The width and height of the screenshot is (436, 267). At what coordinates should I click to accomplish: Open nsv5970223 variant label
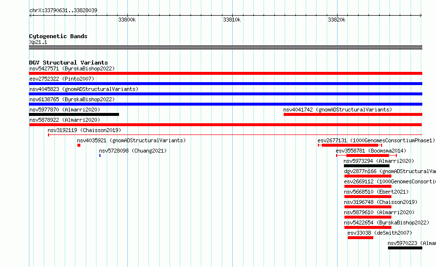(412, 243)
